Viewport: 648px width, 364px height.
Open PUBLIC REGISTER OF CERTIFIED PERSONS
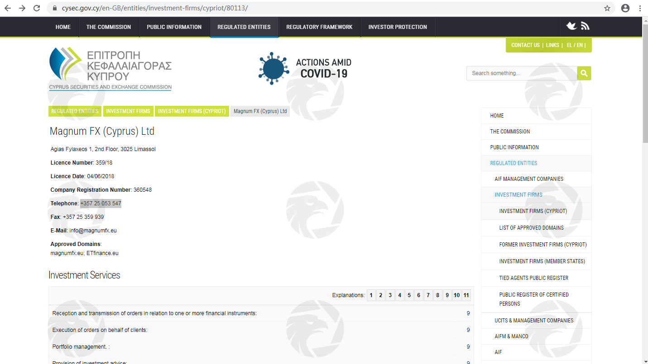coord(536,299)
